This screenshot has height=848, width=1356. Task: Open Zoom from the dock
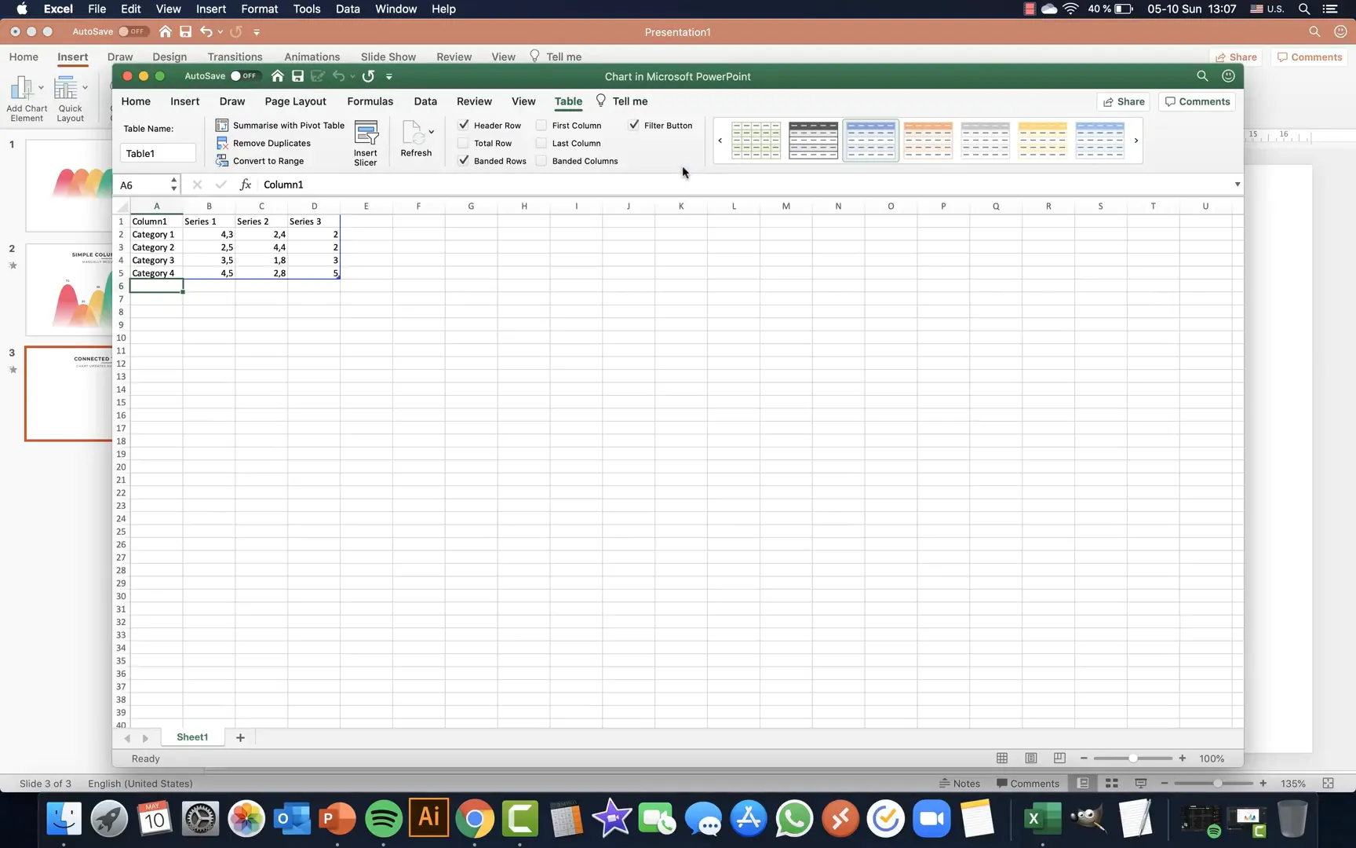coord(931,819)
